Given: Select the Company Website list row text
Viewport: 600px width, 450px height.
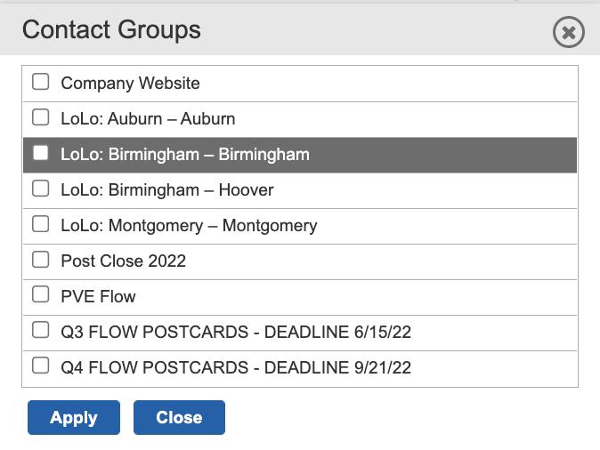Looking at the screenshot, I should [131, 84].
